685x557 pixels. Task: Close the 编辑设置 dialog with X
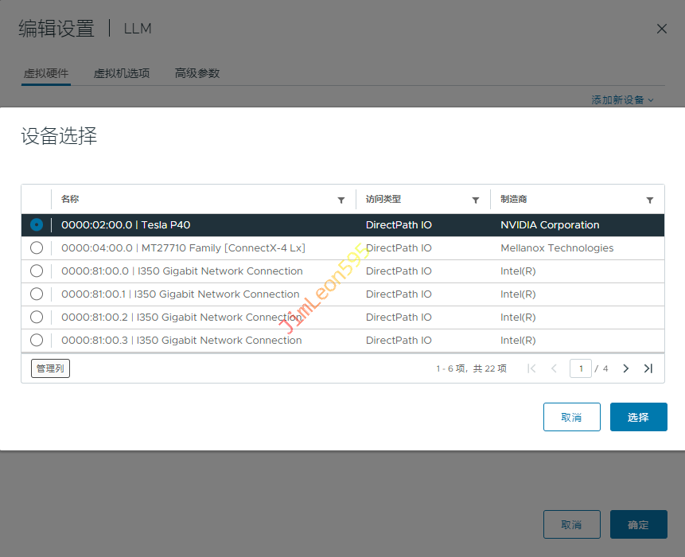coord(661,29)
